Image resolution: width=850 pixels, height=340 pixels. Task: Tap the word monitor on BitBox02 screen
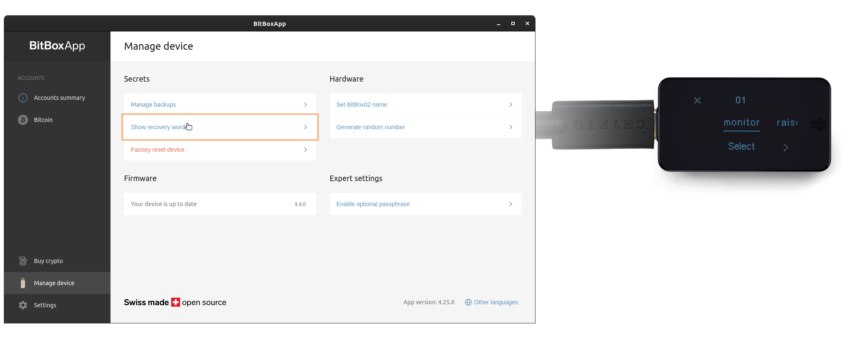(x=742, y=122)
